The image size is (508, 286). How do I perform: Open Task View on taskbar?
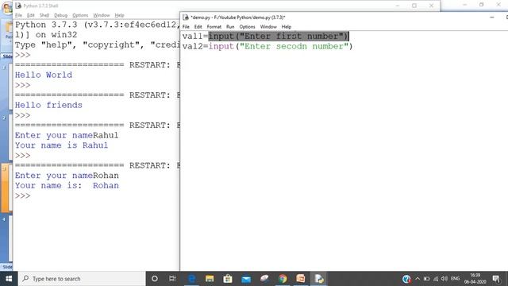click(x=172, y=279)
